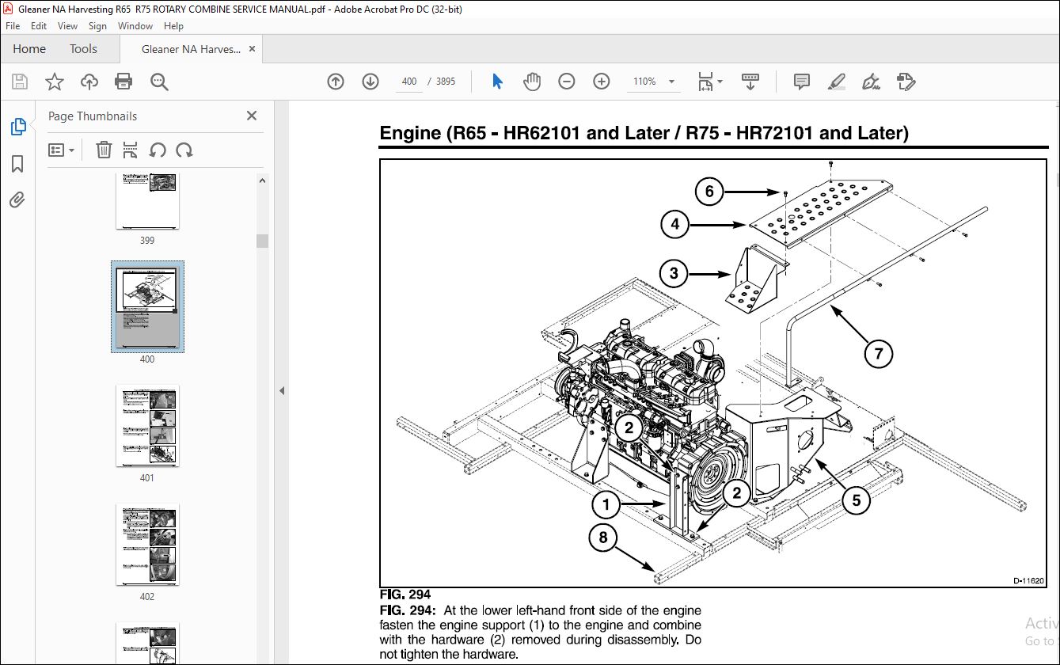Close the Gleaner document tab
The height and width of the screenshot is (665, 1060).
[253, 49]
